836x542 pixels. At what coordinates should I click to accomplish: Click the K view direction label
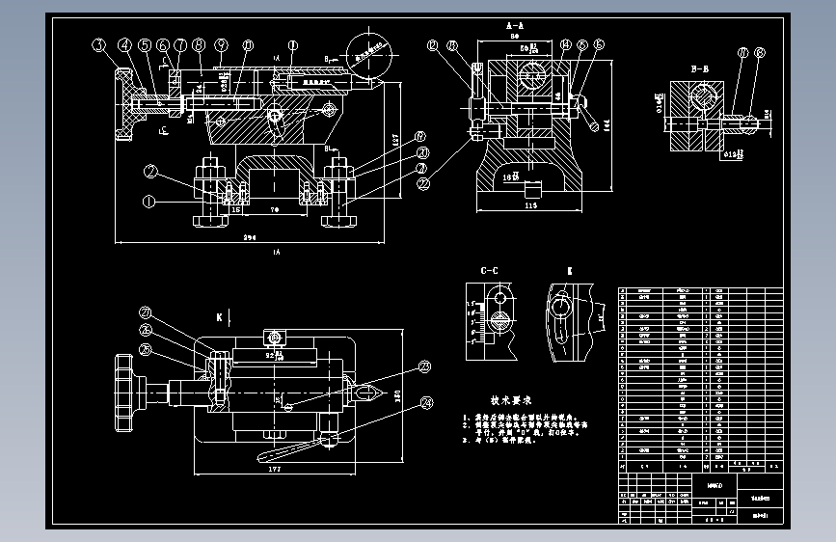coord(219,317)
